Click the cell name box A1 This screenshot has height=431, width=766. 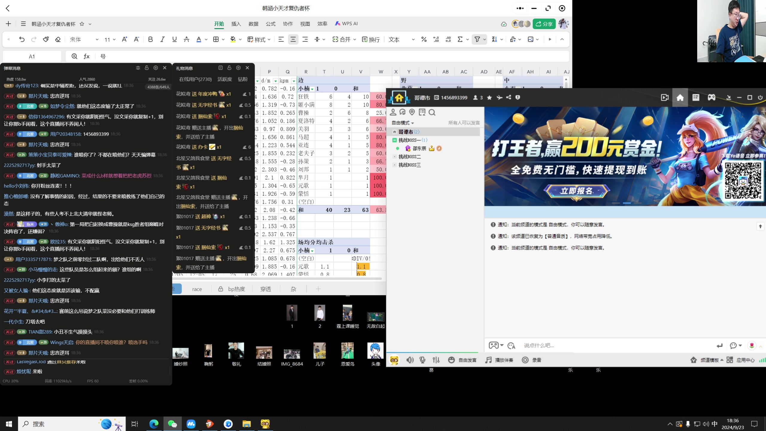click(x=32, y=56)
